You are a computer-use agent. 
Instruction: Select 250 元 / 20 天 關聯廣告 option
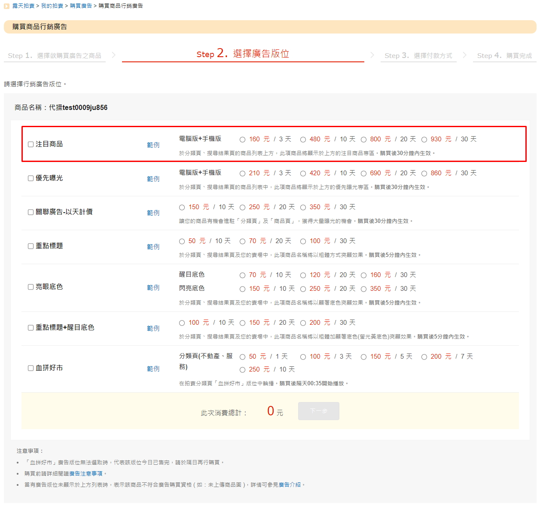click(243, 207)
